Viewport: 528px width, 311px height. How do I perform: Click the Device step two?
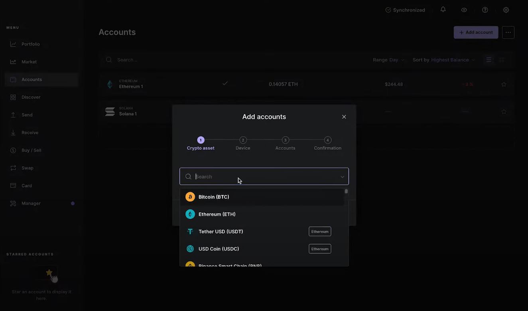tap(243, 144)
